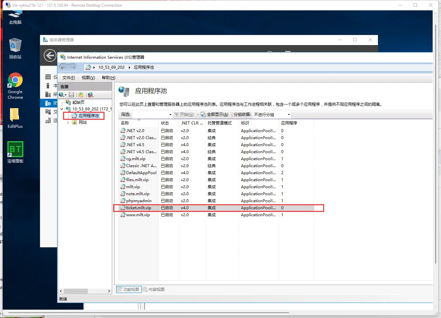Open the 文件(F) menu
This screenshot has height=318, width=441.
(68, 78)
